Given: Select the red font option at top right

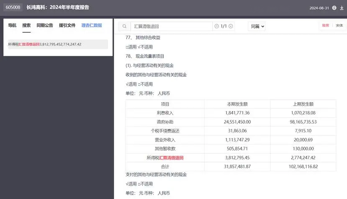Looking at the screenshot, I should [x=325, y=25].
